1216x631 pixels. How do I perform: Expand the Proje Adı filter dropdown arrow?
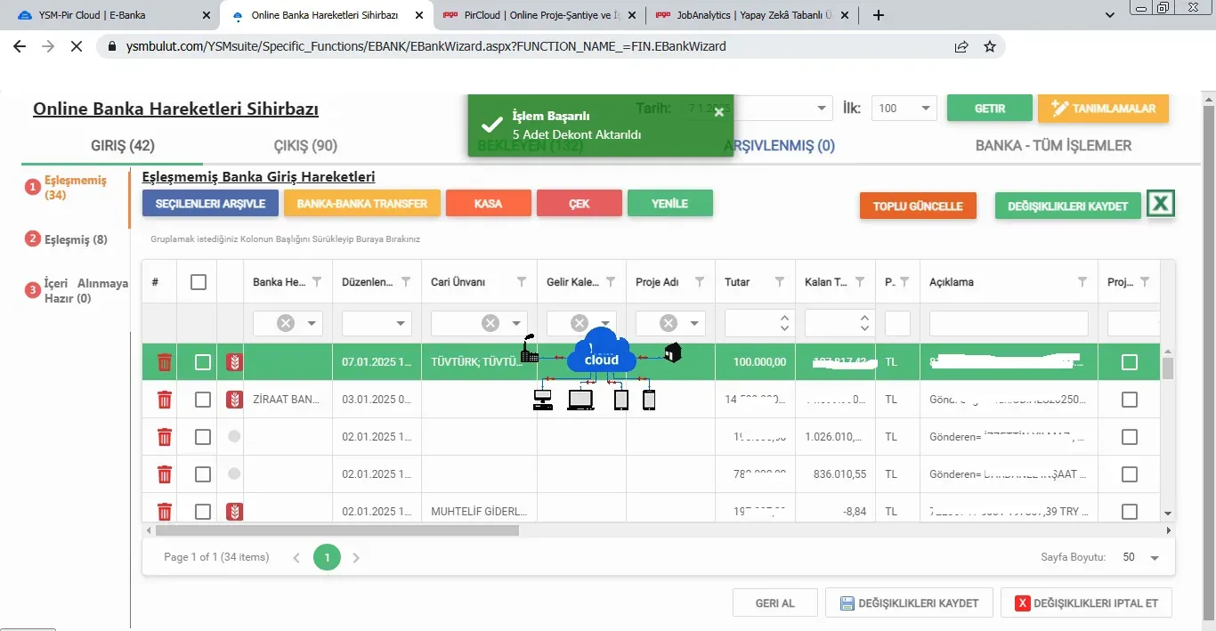694,323
